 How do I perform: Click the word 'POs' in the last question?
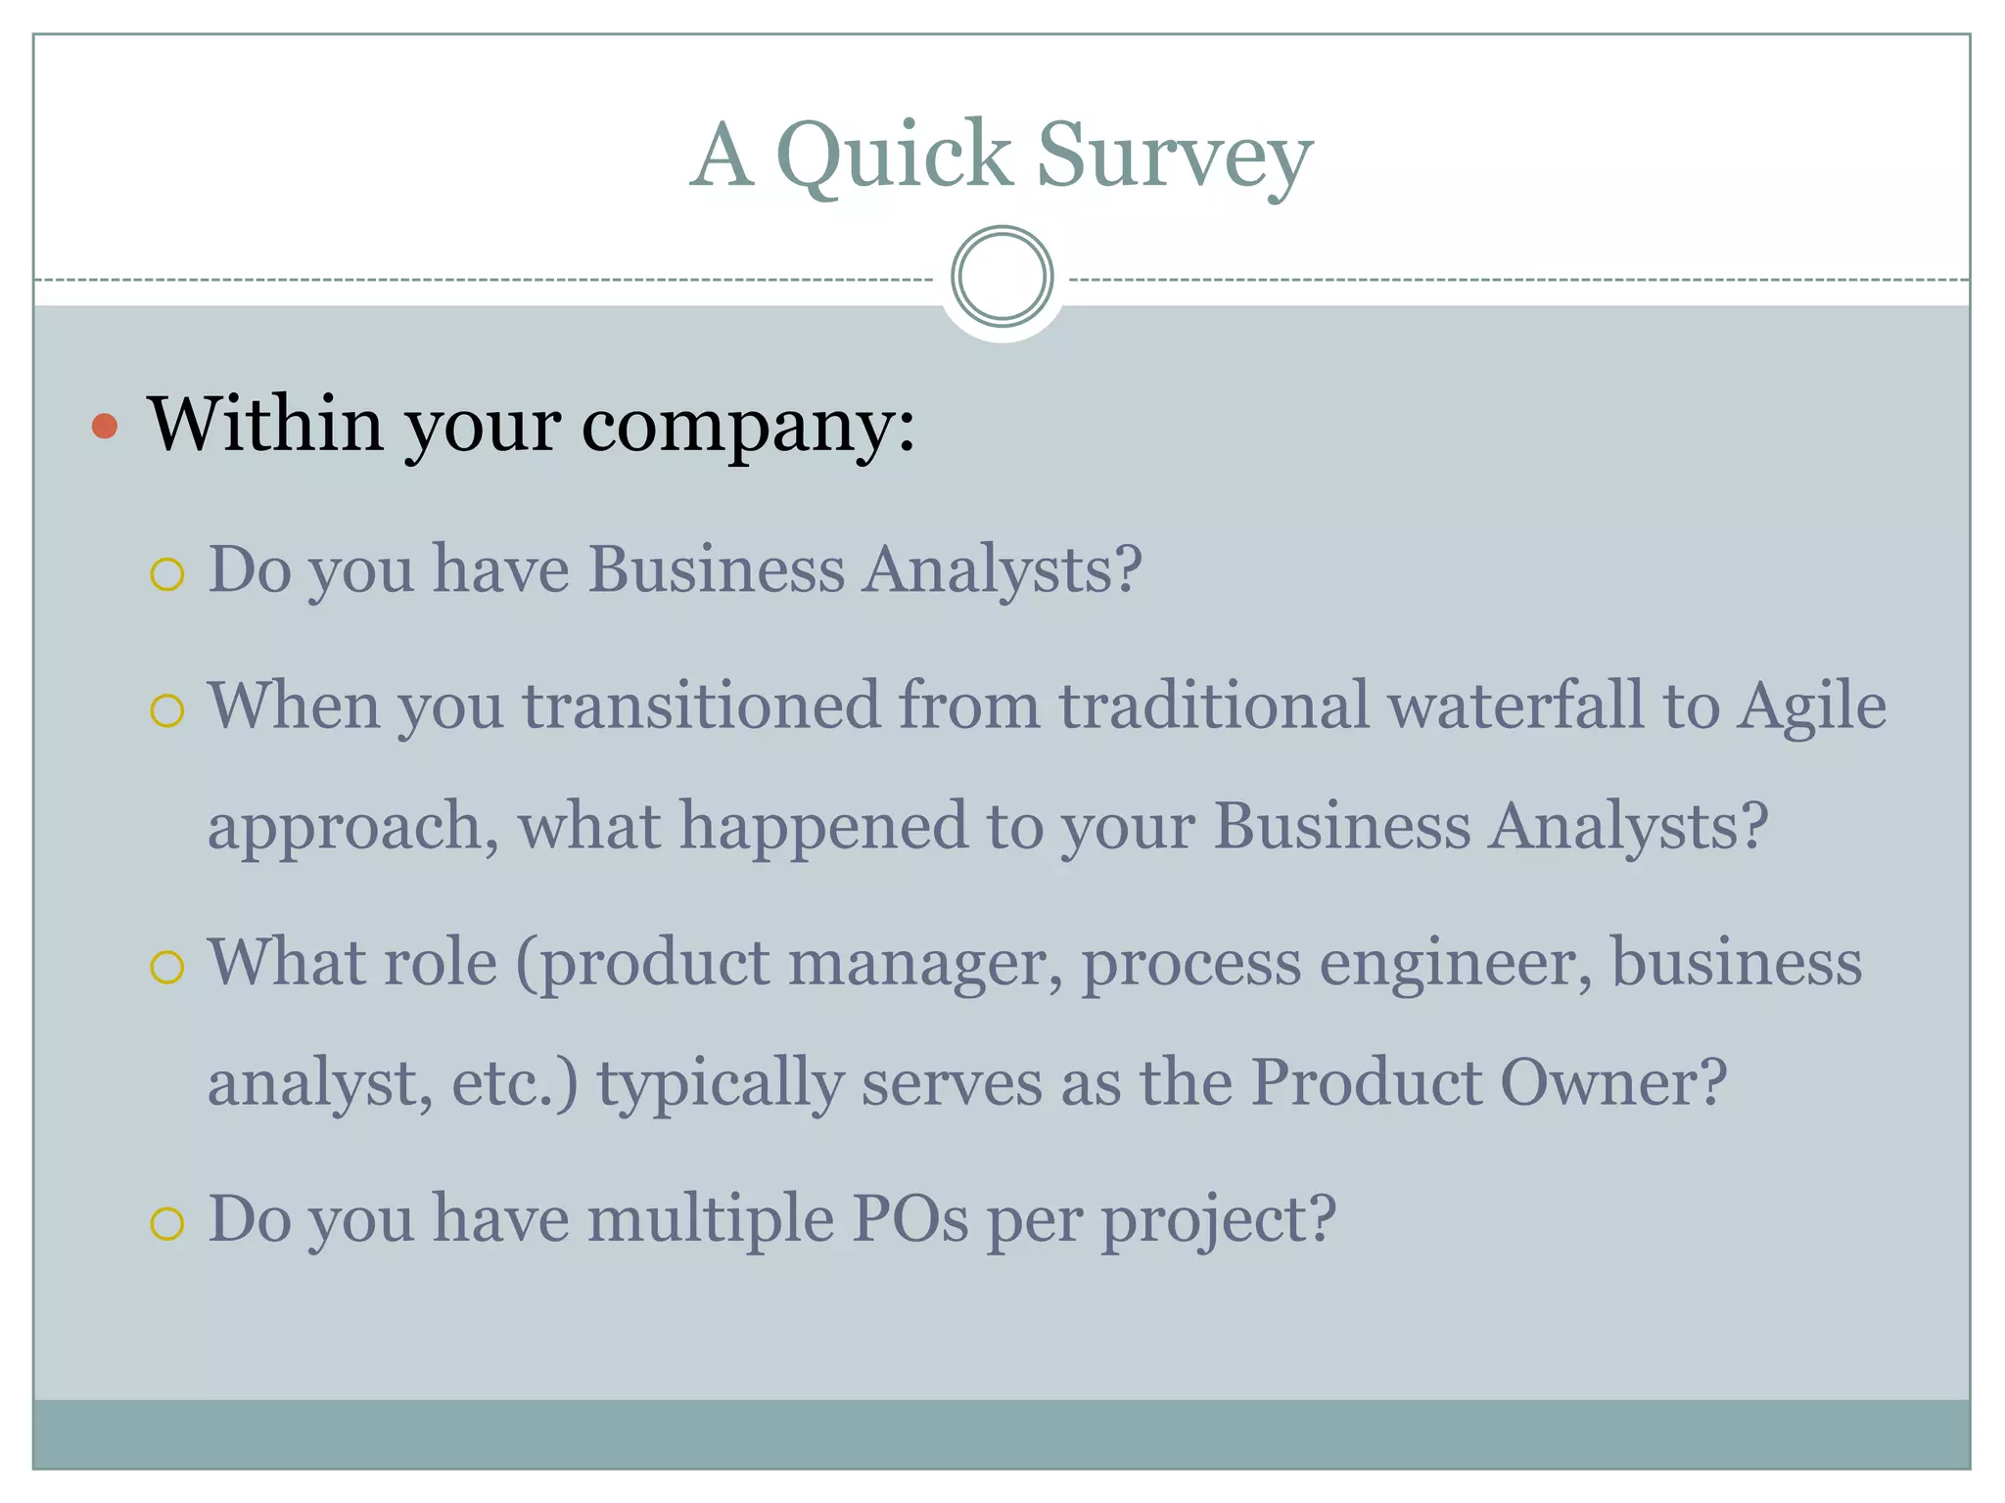click(910, 1219)
